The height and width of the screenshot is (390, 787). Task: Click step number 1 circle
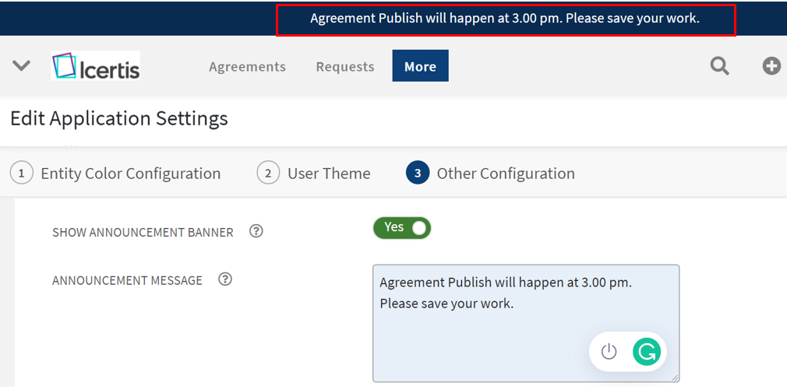pos(22,174)
